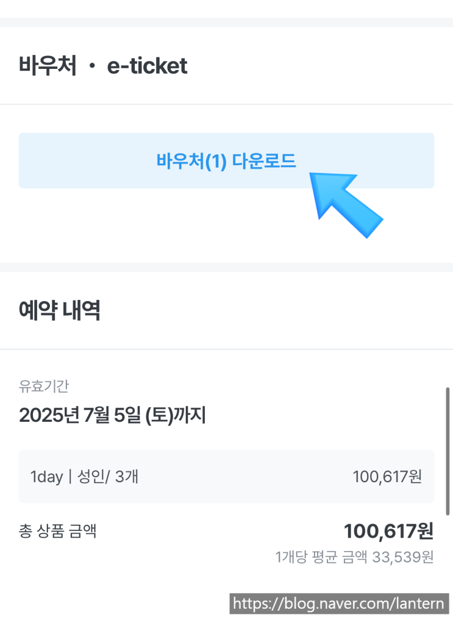
Task: Select the 1day | 성인/ 3개 row
Action: point(226,477)
